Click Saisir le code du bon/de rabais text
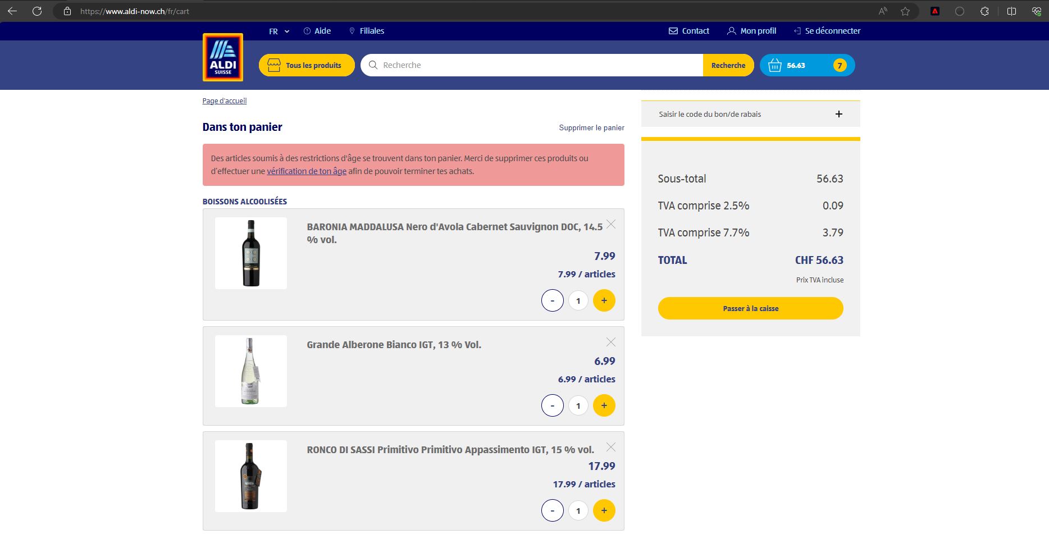 click(x=710, y=114)
